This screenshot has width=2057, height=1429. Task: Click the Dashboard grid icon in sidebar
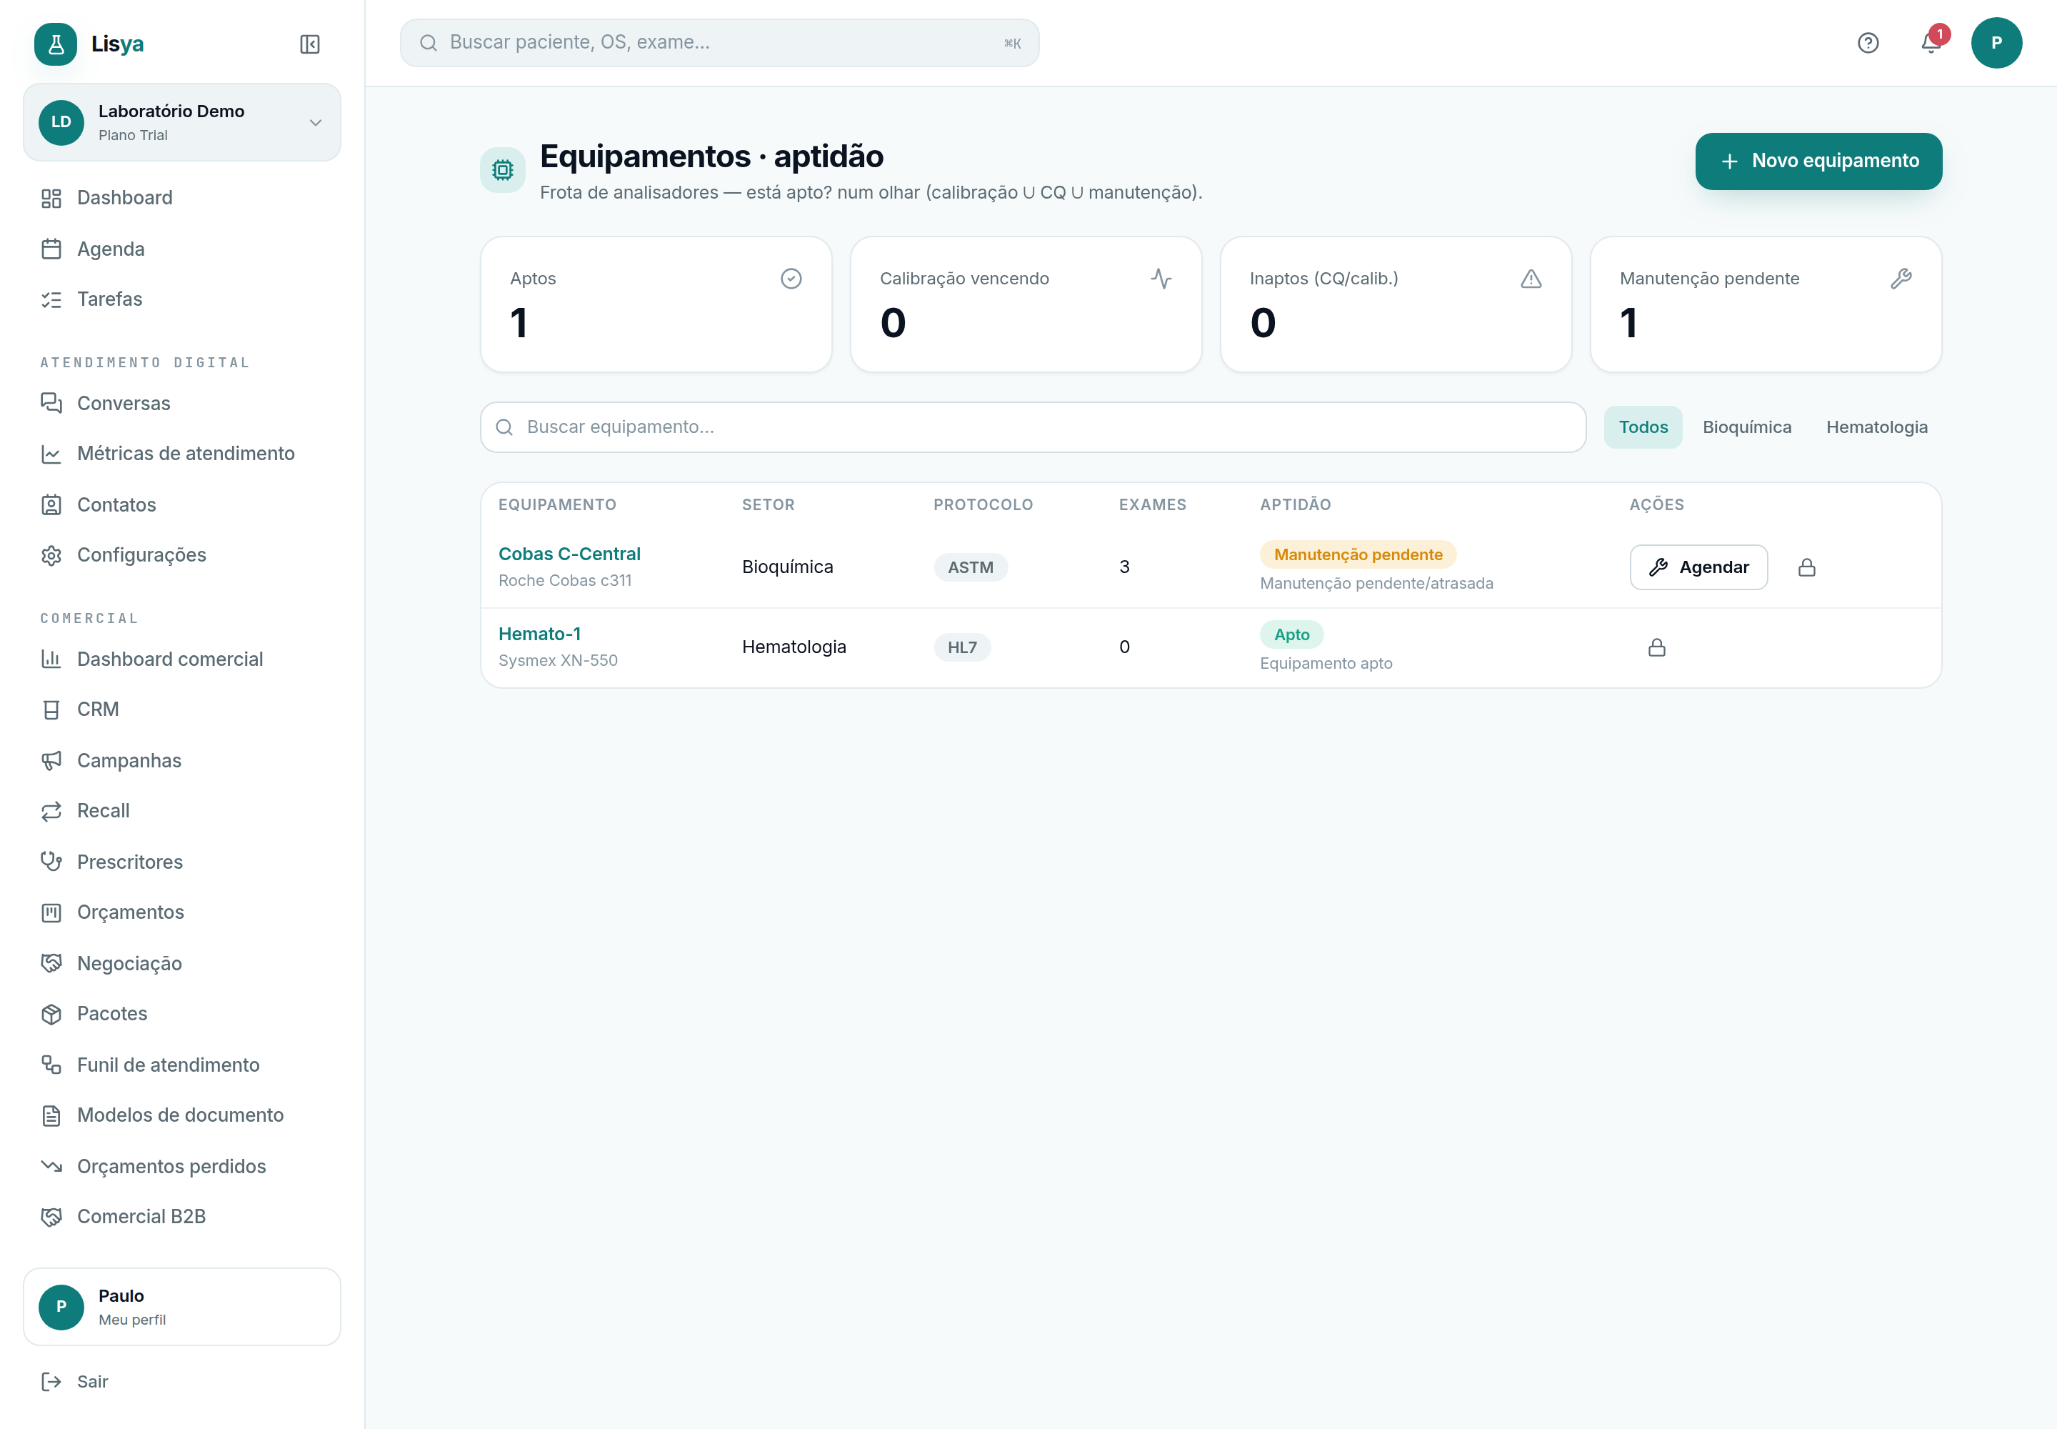51,198
